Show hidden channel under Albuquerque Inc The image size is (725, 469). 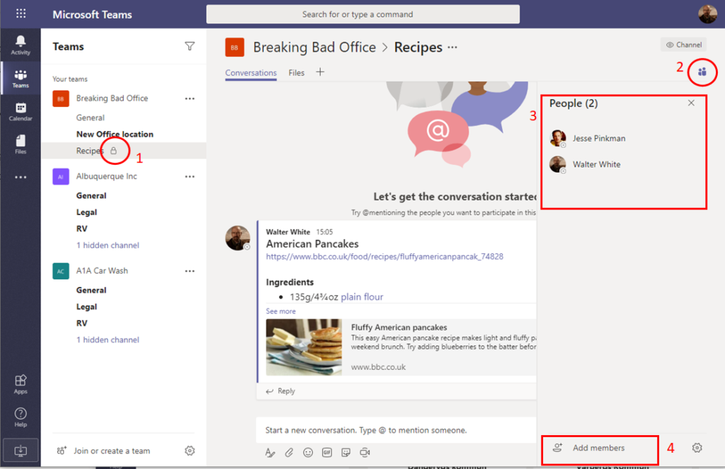coord(108,245)
